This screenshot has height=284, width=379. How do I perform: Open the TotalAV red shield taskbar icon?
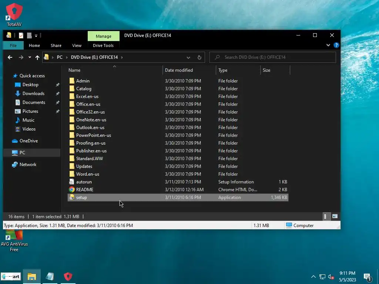[68, 277]
